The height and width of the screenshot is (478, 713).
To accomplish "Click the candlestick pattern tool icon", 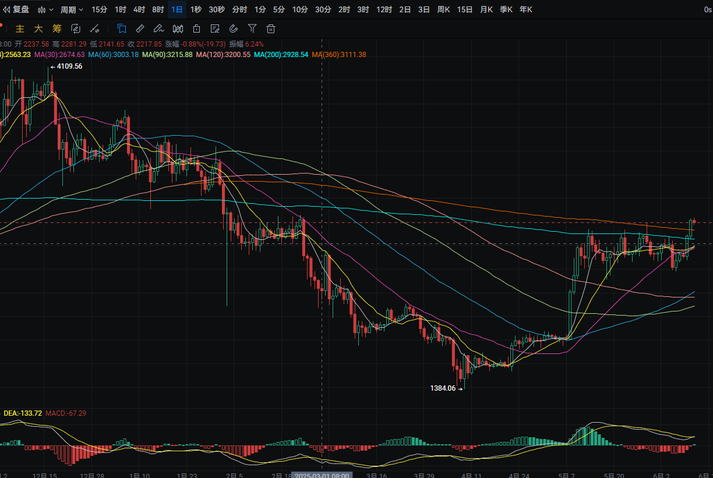I will [178, 28].
